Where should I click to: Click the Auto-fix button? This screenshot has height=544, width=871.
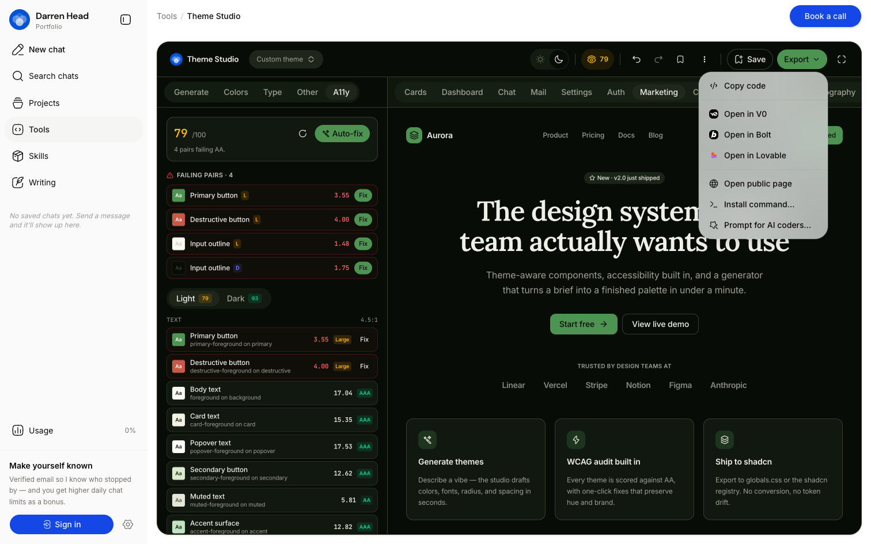342,134
